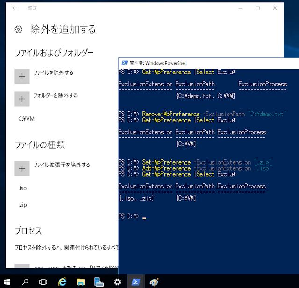Click the ファイルおよびフォルダー heading

(54, 53)
